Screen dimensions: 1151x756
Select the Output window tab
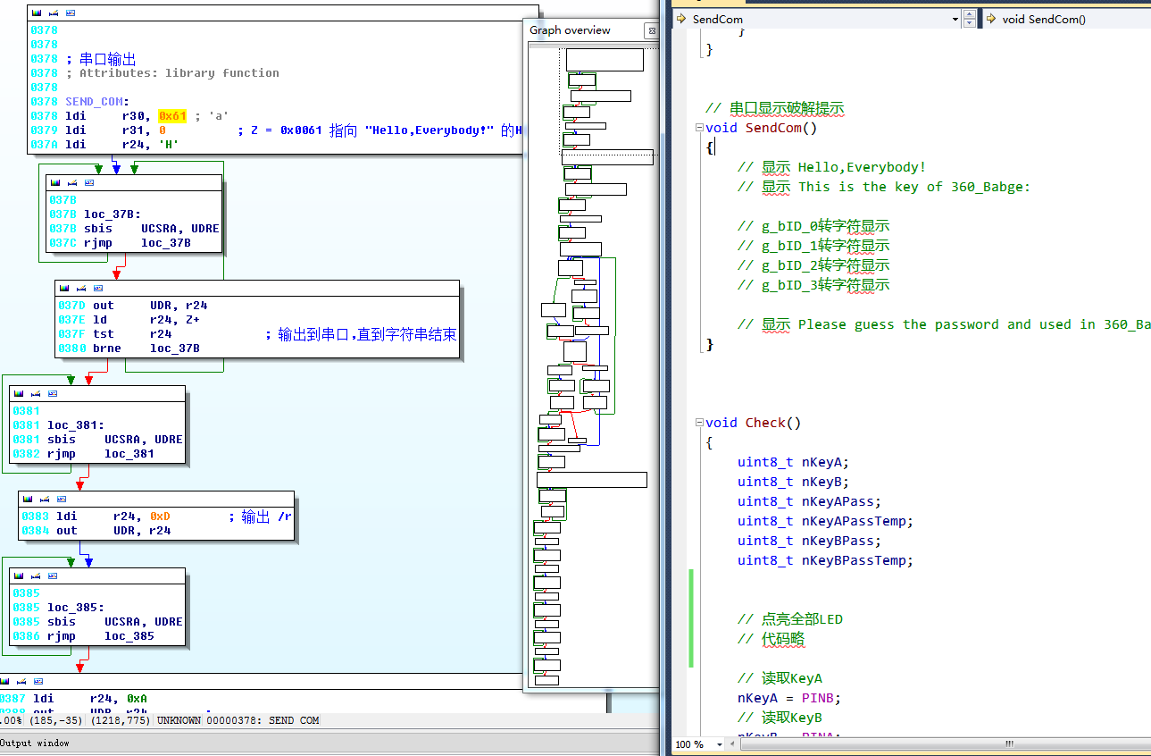[x=34, y=743]
